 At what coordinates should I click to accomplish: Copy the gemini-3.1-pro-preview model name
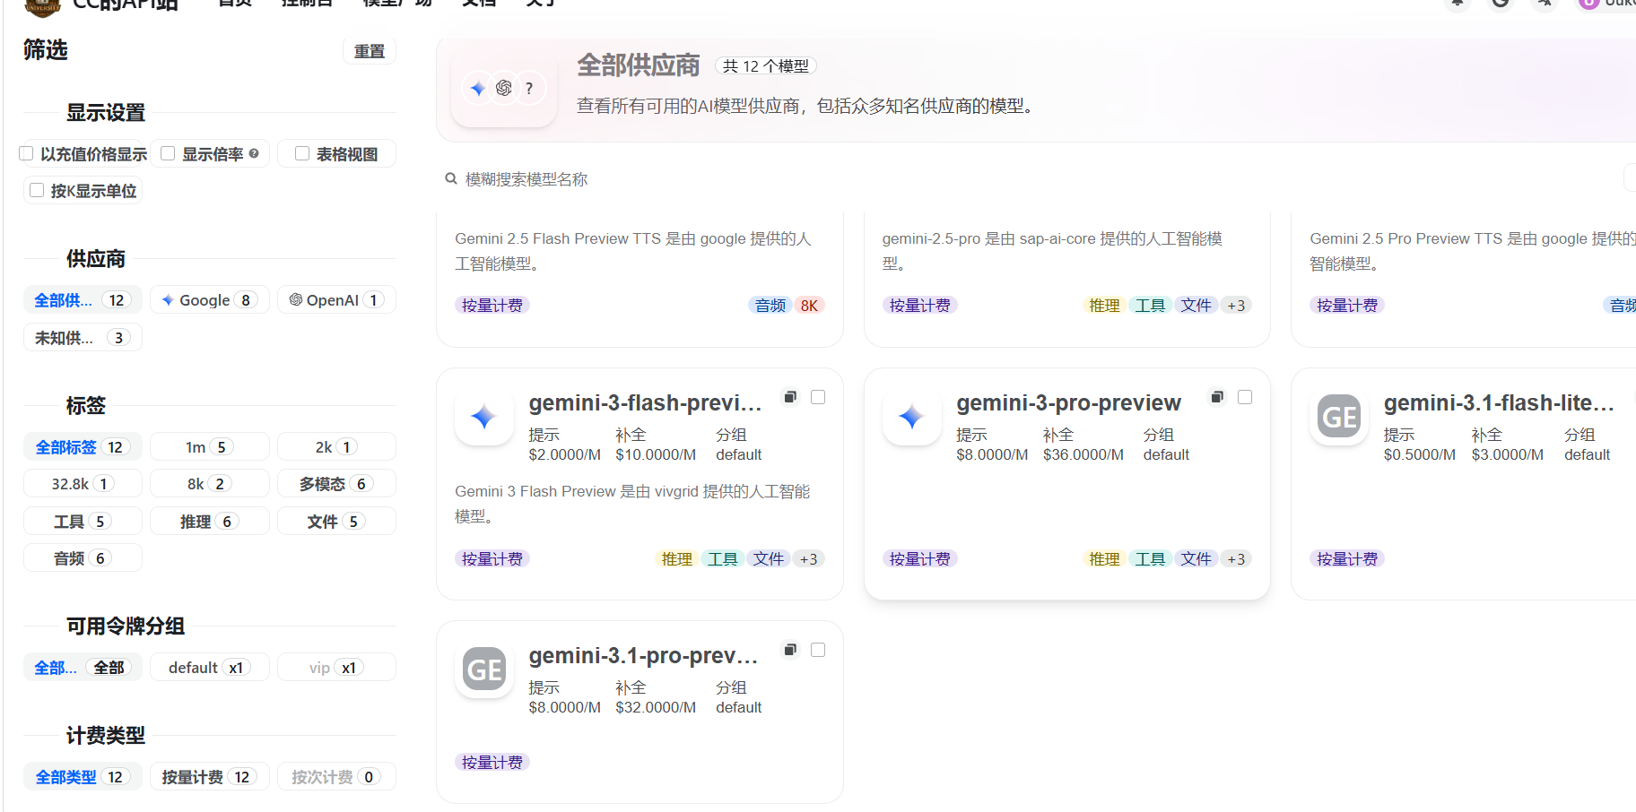coord(790,650)
